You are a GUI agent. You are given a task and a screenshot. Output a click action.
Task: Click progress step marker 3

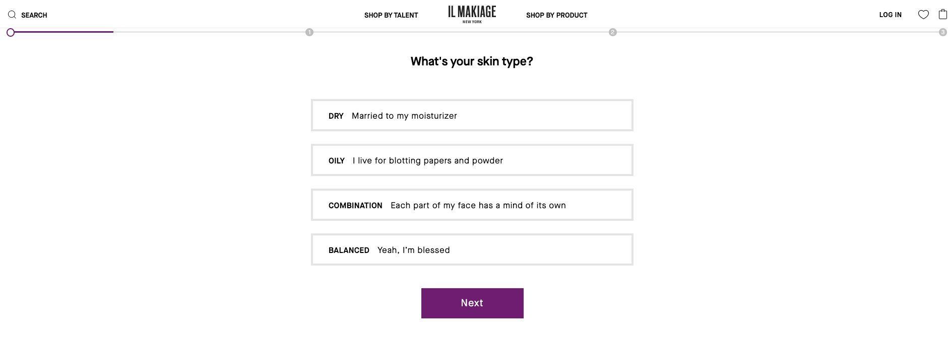click(x=942, y=32)
